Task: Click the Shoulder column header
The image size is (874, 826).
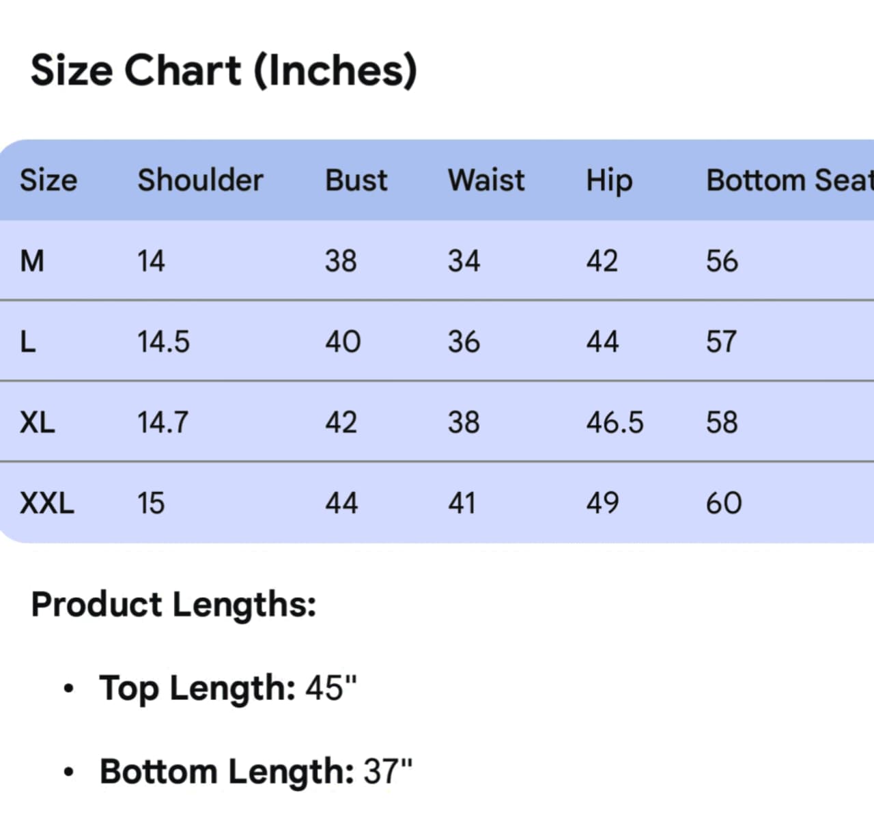Action: click(x=200, y=180)
